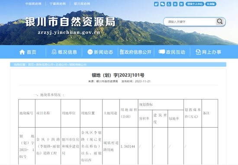The height and width of the screenshot is (165, 238).
Task: Open the 新闻动态 nav item
Action: tap(103, 52)
